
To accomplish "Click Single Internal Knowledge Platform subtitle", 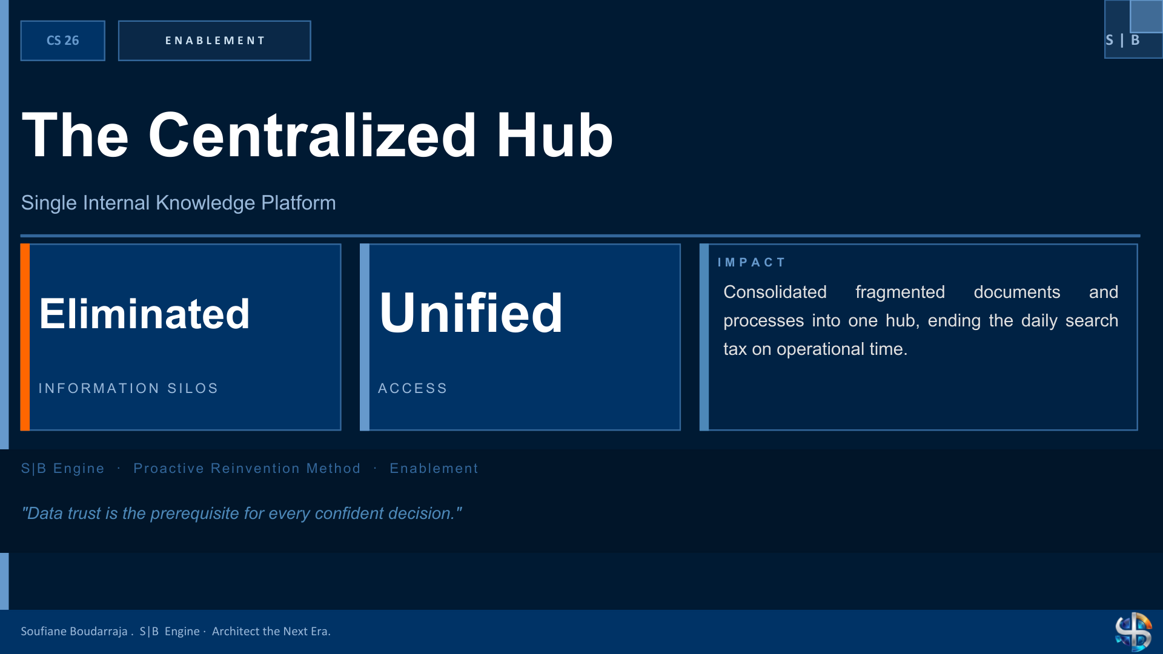I will [x=179, y=203].
